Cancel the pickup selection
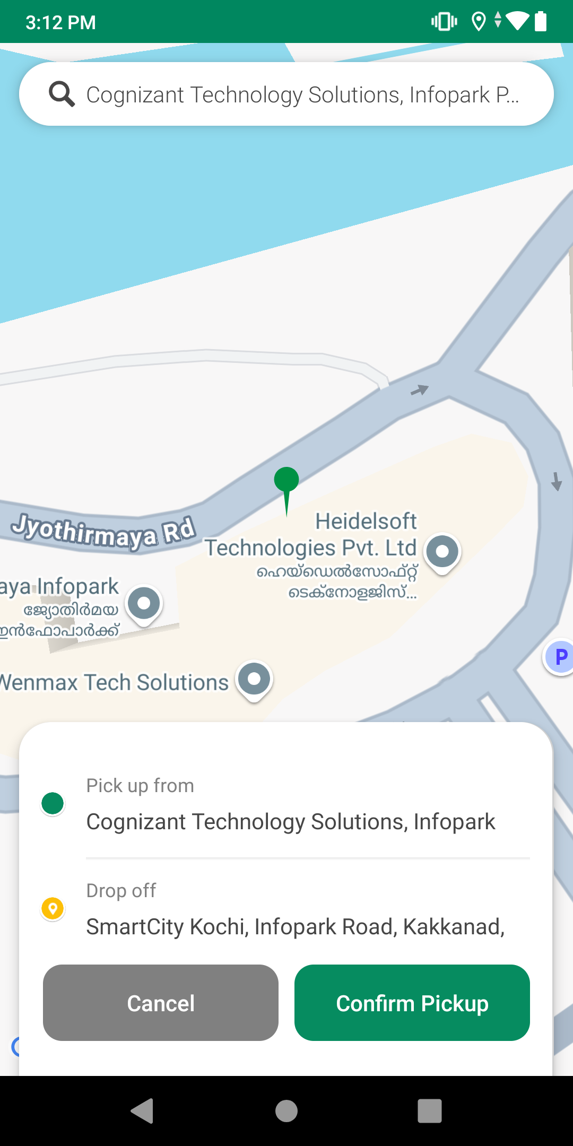 (161, 1003)
